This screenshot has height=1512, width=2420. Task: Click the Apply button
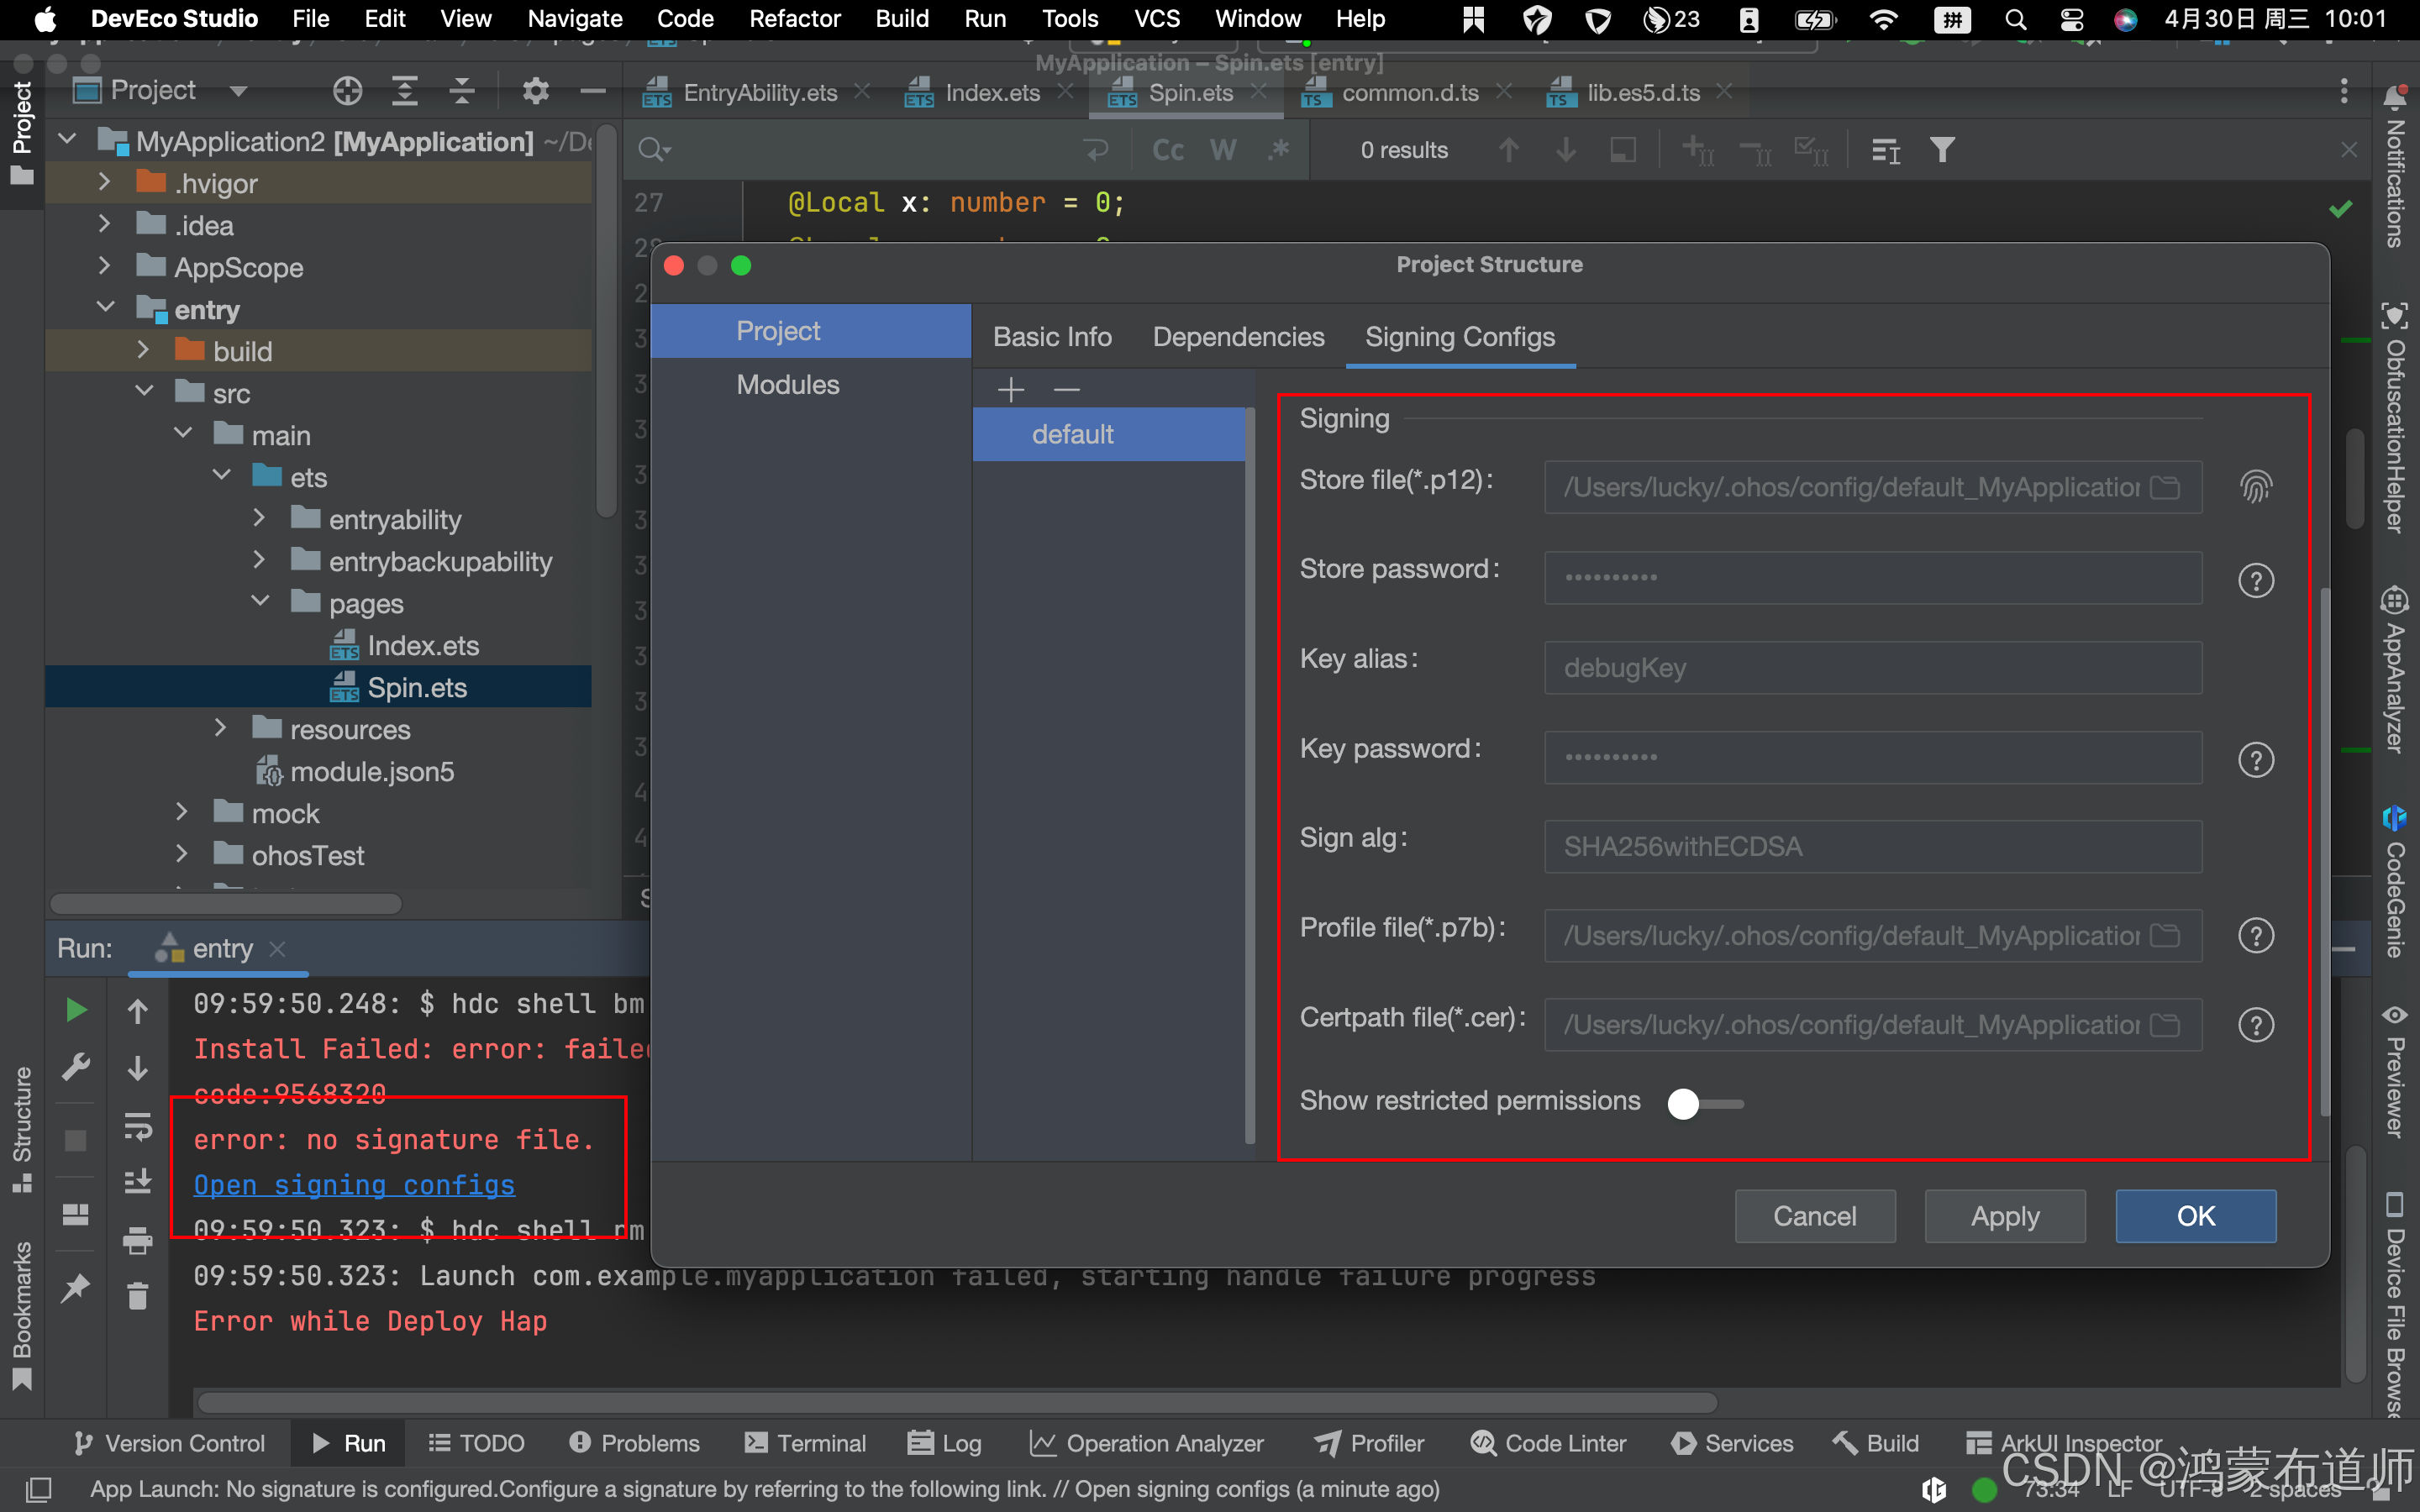[x=2004, y=1216]
